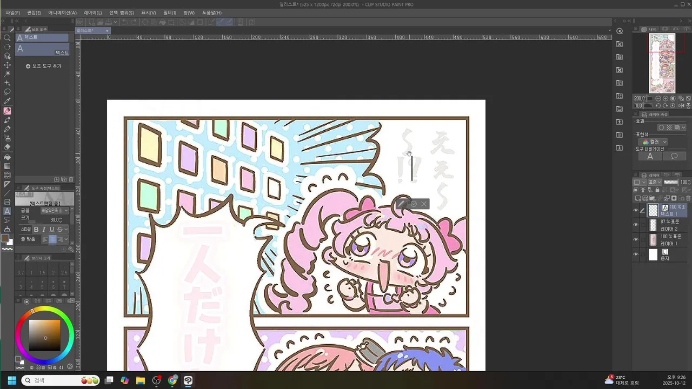Select the highlighted pink Pen tool
The image size is (692, 389).
click(x=7, y=111)
